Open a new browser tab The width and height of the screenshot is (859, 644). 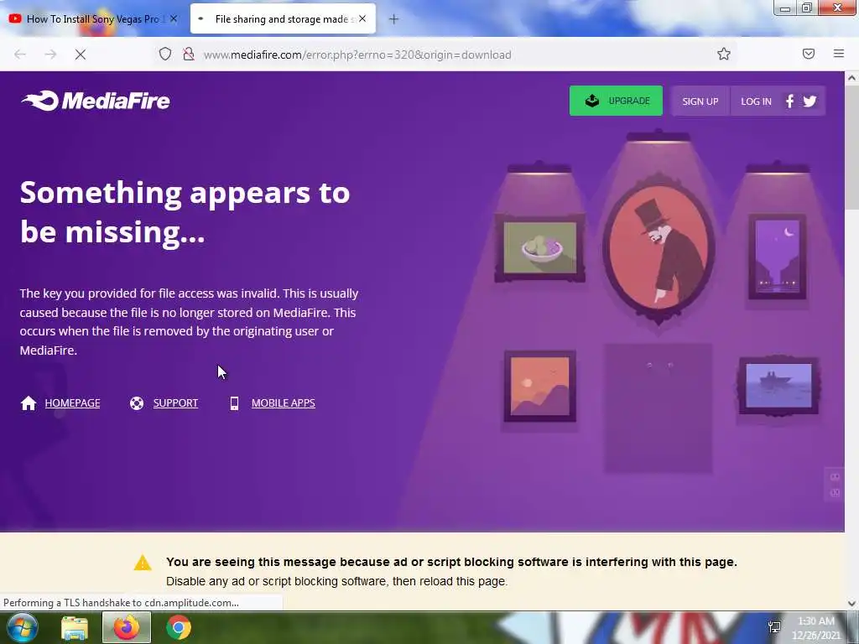pyautogui.click(x=393, y=19)
